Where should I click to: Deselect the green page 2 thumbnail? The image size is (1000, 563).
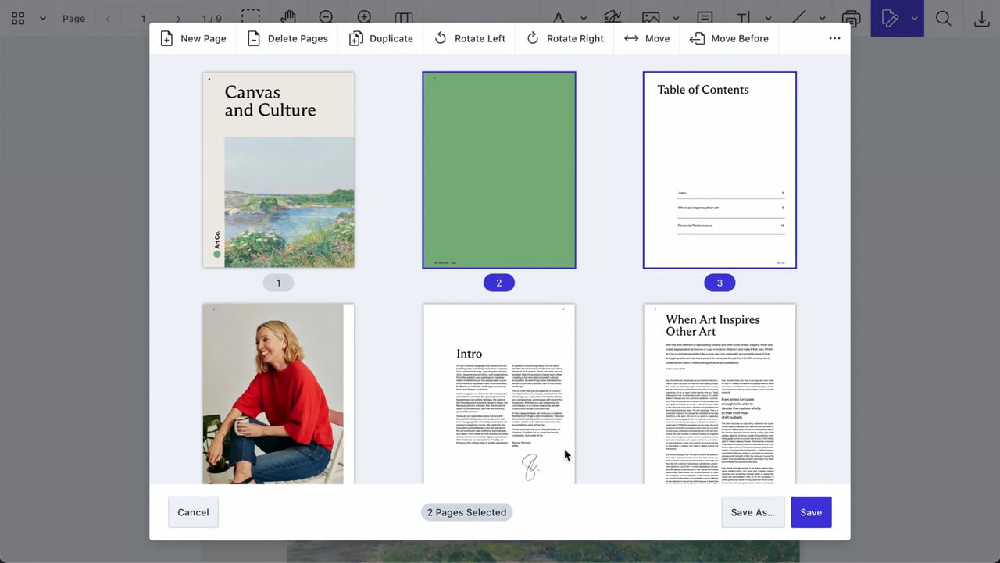point(499,170)
